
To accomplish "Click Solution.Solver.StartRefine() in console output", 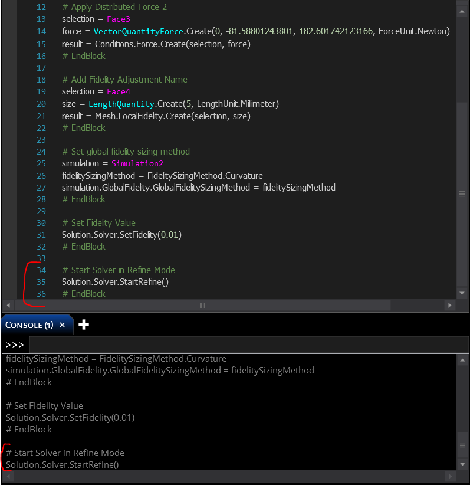I will click(63, 464).
